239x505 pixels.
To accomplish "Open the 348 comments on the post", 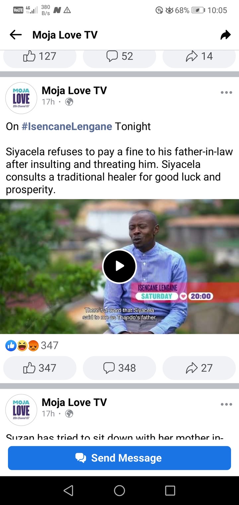I will pos(119,368).
